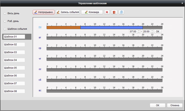Click the ср Wednesday timeline bar

pos(104,49)
